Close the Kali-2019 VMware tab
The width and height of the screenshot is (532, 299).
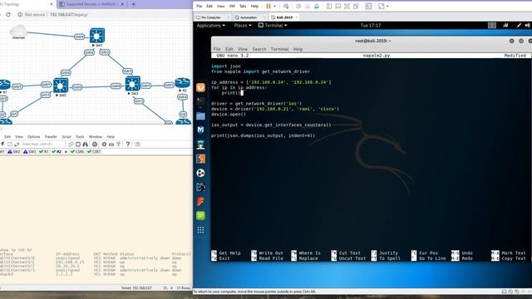(297, 17)
